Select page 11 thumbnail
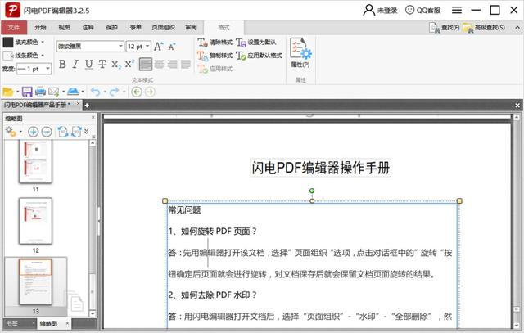 (35, 162)
